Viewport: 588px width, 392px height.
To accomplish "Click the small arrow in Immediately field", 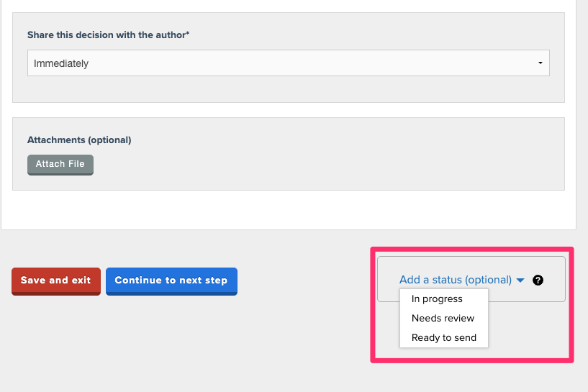I will pyautogui.click(x=540, y=63).
